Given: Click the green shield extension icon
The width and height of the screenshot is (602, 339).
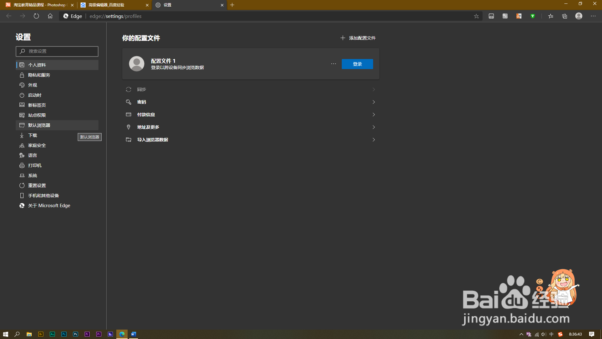Looking at the screenshot, I should click(x=532, y=16).
